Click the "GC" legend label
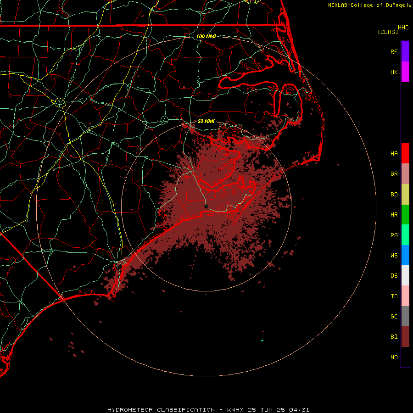The width and height of the screenshot is (413, 413). 394,317
